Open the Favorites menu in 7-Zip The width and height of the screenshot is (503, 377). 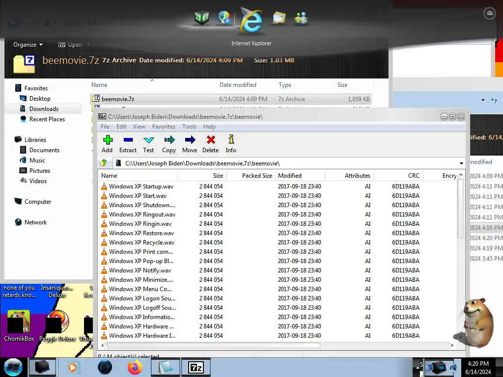click(164, 127)
